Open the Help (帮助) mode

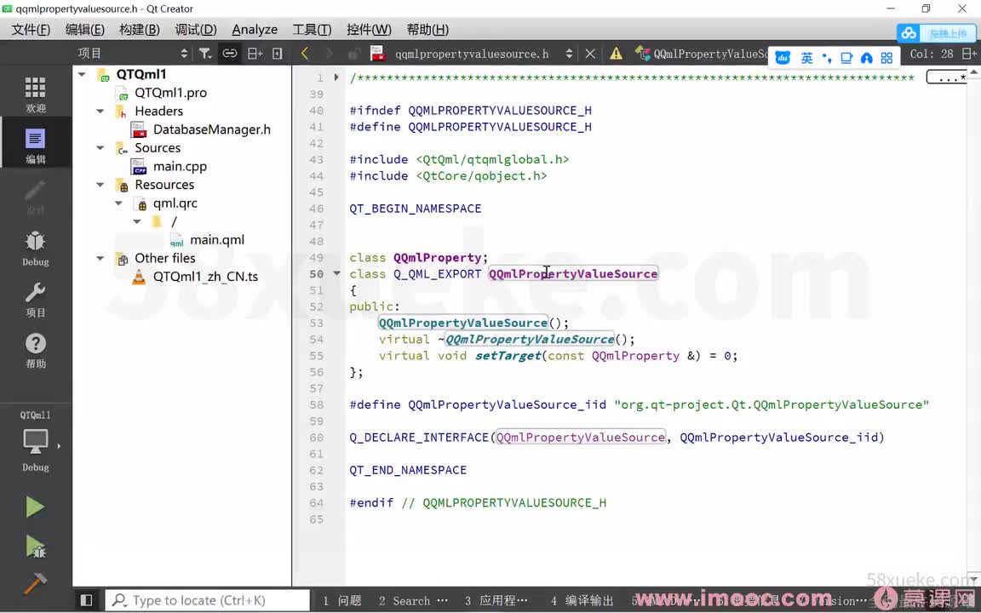pyautogui.click(x=35, y=350)
